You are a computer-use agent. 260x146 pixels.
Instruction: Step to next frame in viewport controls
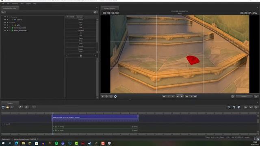[x=187, y=97]
